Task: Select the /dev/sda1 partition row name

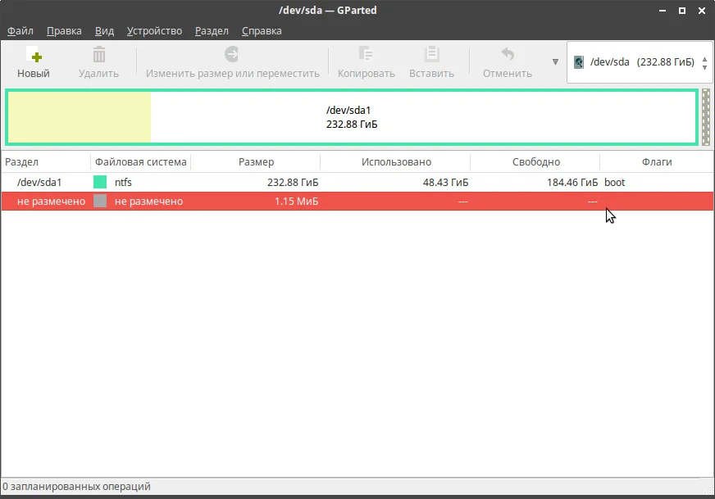Action: click(x=39, y=182)
